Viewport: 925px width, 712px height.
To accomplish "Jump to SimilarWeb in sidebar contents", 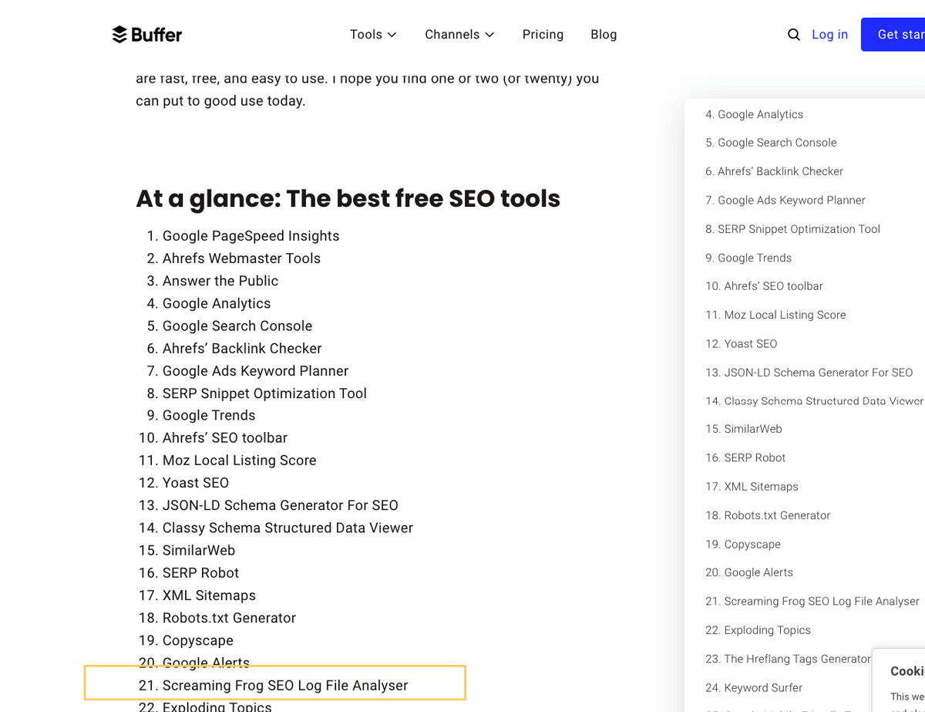I will pyautogui.click(x=744, y=429).
